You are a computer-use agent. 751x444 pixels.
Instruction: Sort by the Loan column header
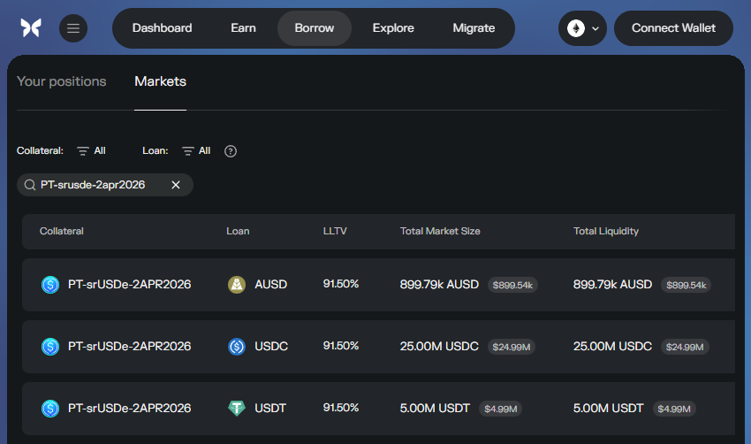click(238, 231)
